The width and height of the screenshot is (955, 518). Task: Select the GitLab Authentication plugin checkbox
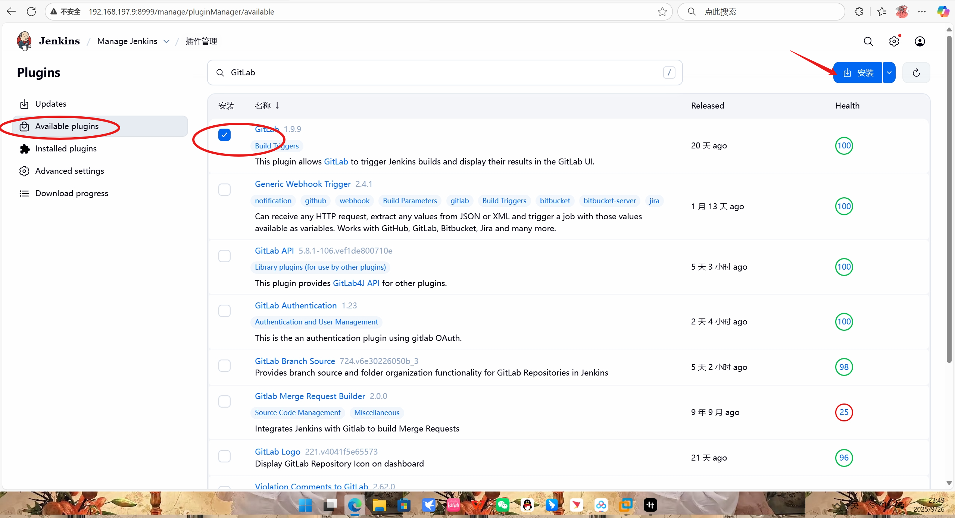click(224, 311)
